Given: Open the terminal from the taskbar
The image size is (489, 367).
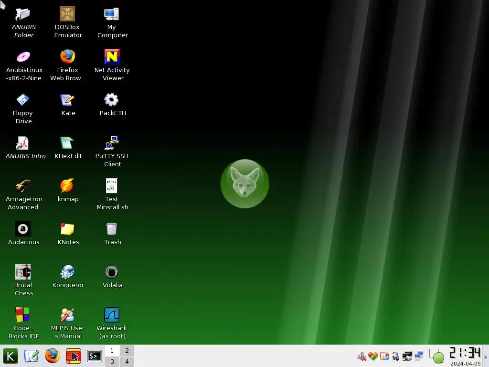Looking at the screenshot, I should [x=95, y=356].
